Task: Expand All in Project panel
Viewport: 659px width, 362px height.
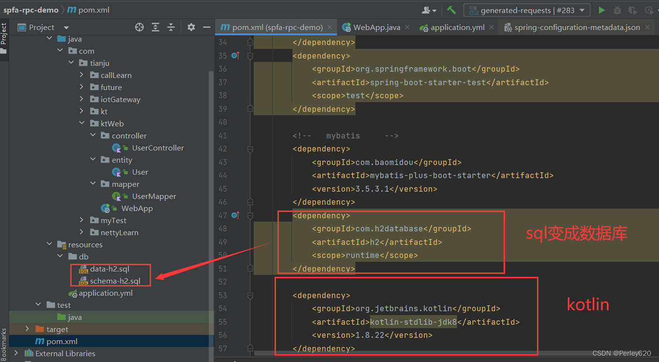Action: click(x=155, y=27)
